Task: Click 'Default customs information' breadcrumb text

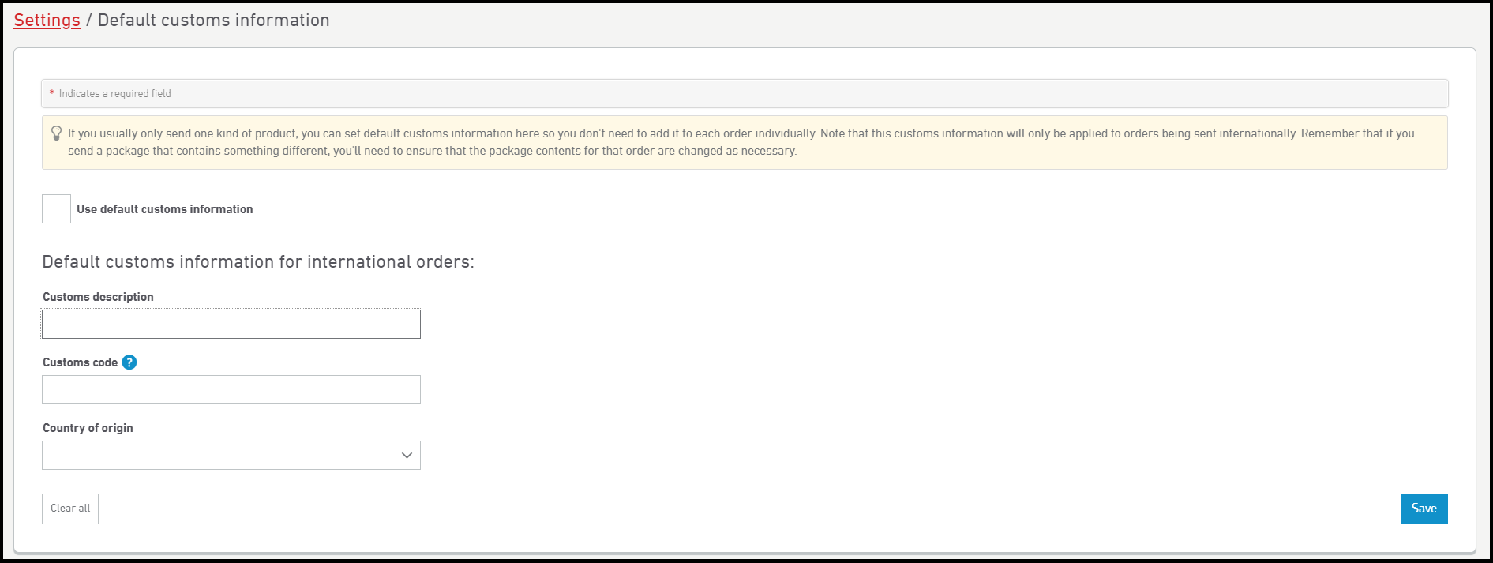Action: pos(213,21)
